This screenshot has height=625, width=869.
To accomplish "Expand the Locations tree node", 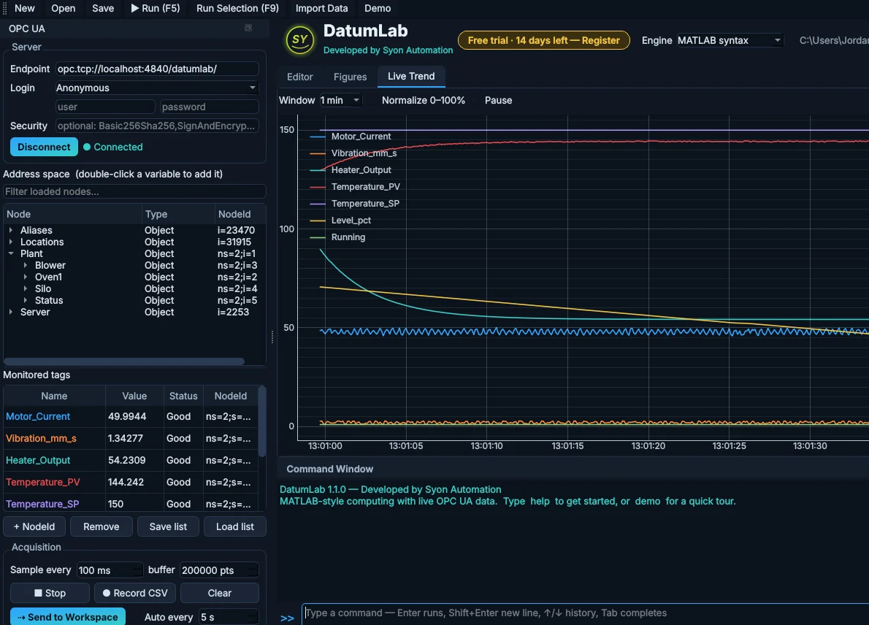I will (10, 242).
